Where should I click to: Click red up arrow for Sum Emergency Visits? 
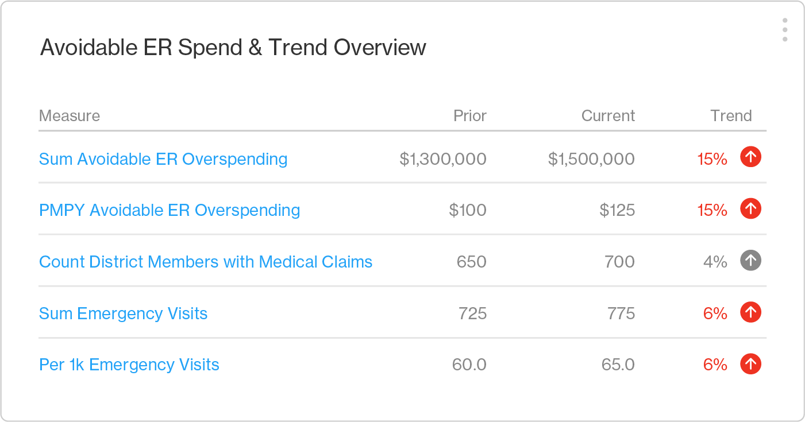coord(750,312)
